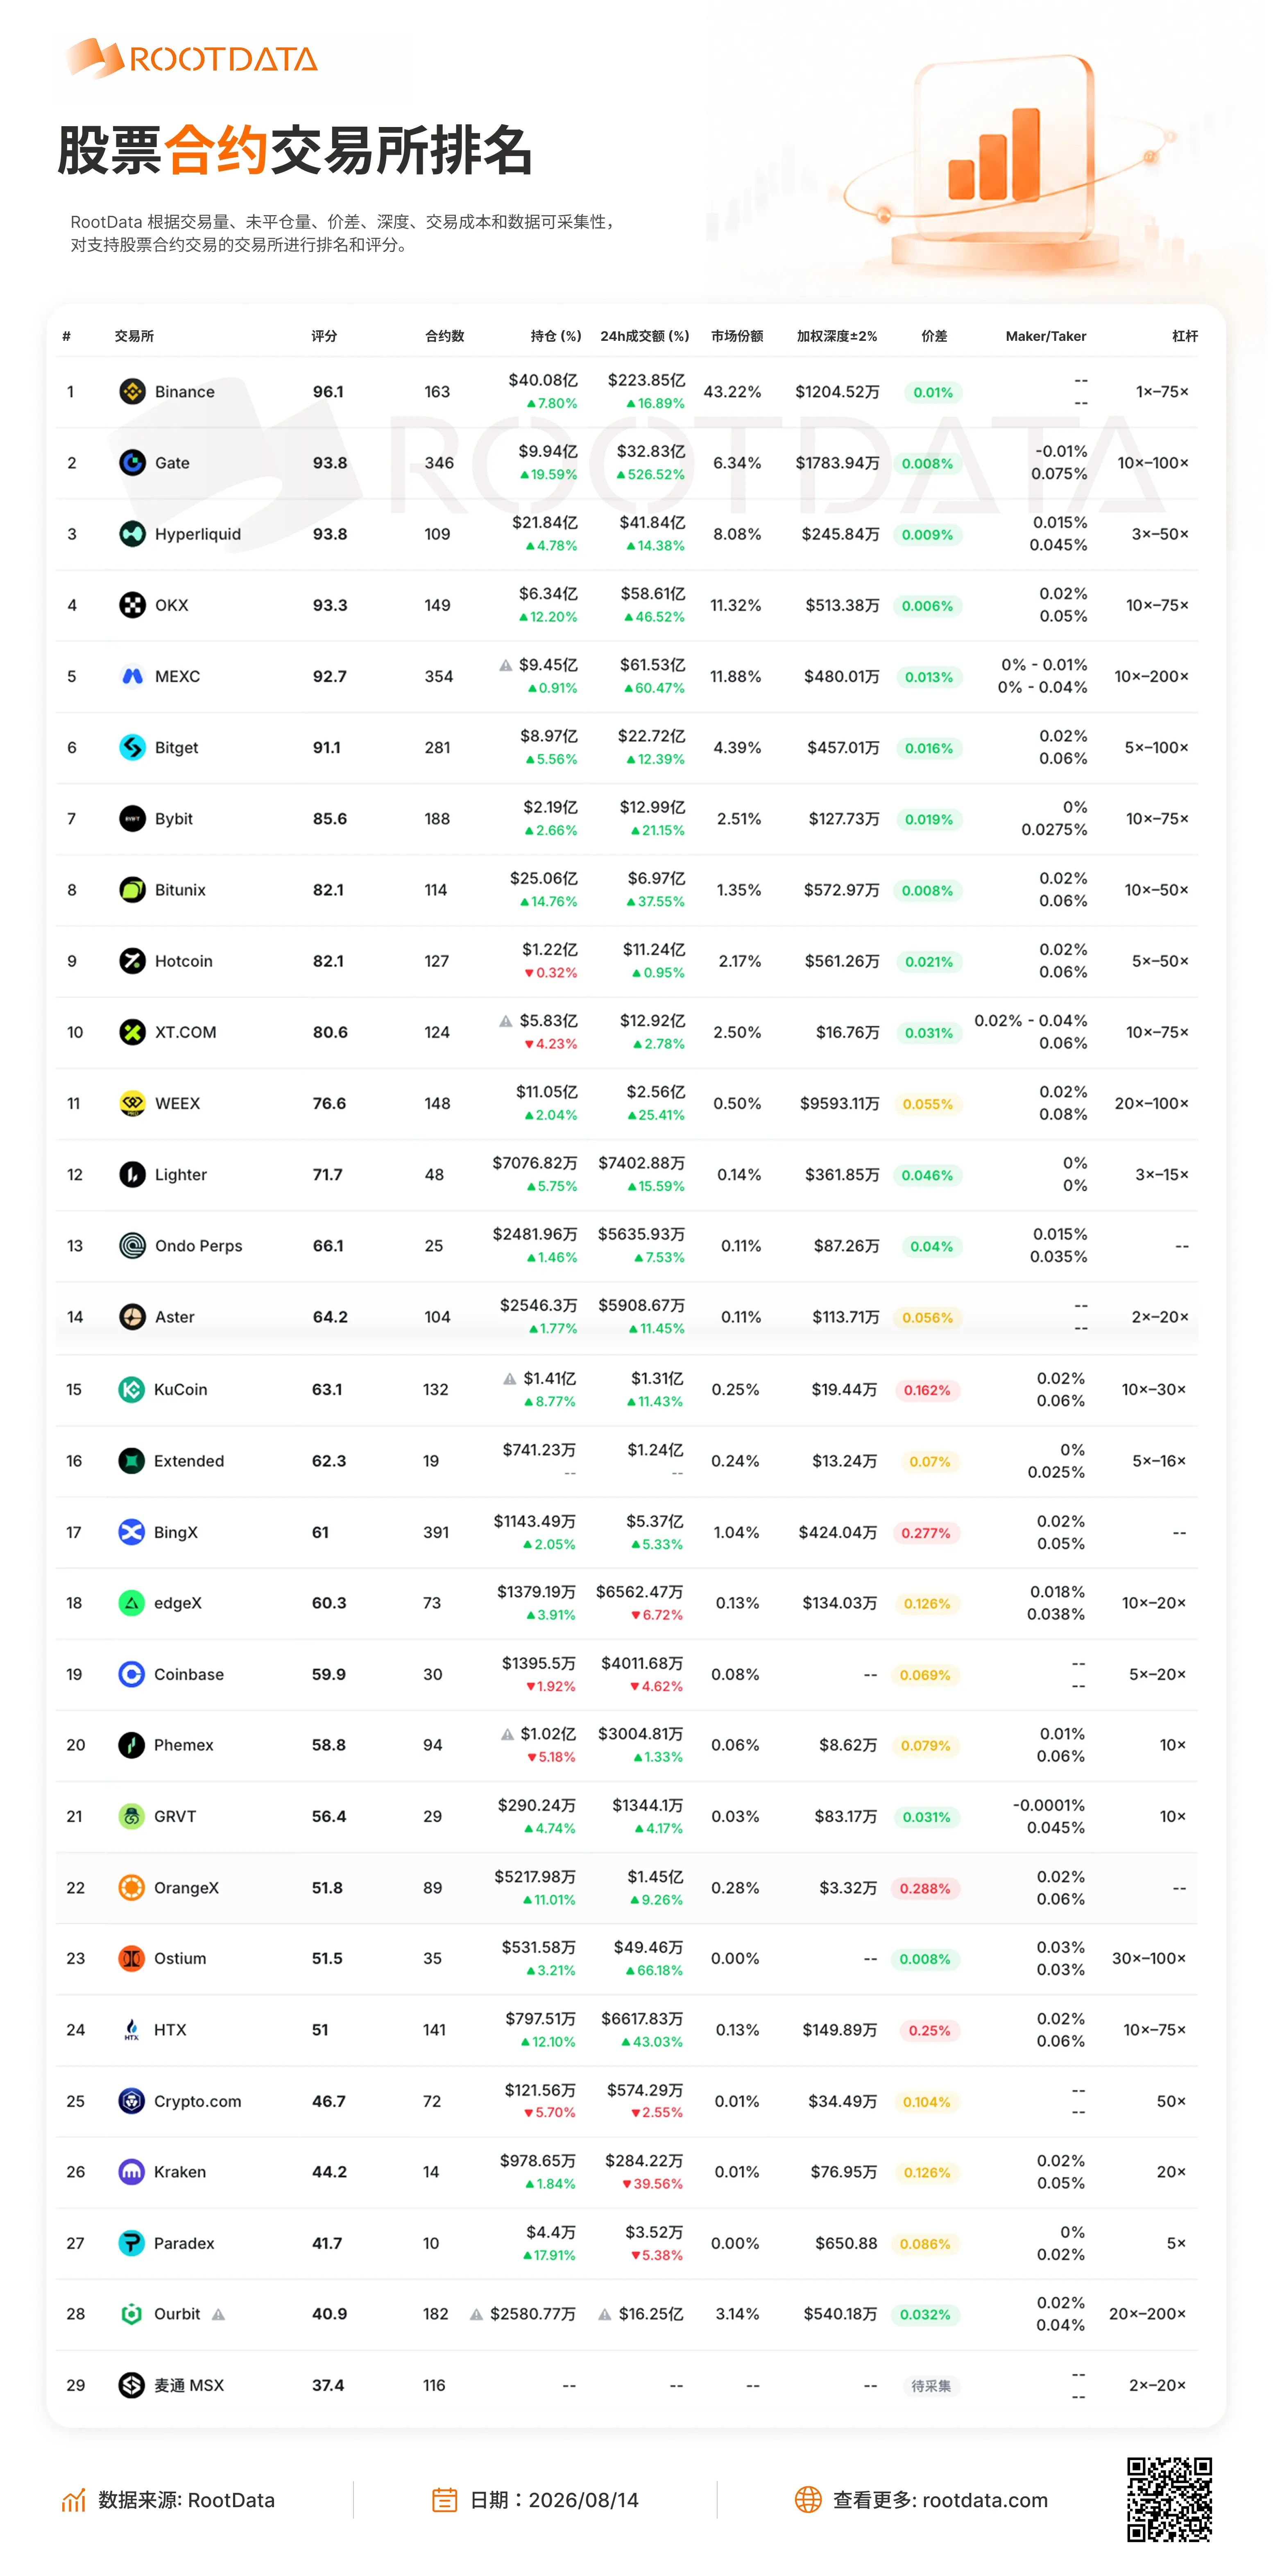The height and width of the screenshot is (2576, 1273).
Task: Click the KuCoin logo icon
Action: [x=131, y=1389]
